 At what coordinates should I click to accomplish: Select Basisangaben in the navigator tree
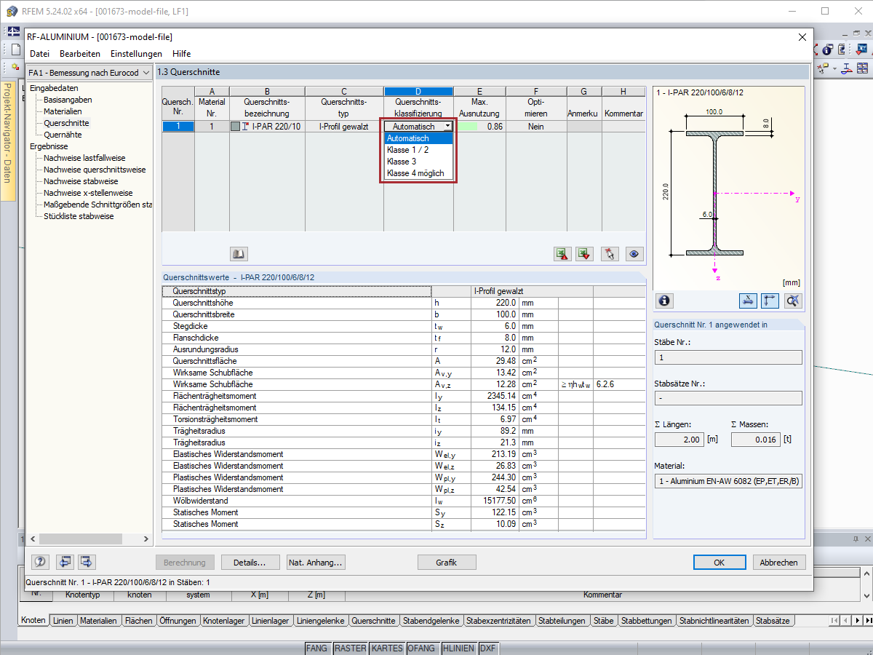[x=68, y=100]
